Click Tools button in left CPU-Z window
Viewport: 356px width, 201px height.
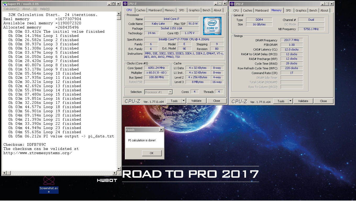174,101
